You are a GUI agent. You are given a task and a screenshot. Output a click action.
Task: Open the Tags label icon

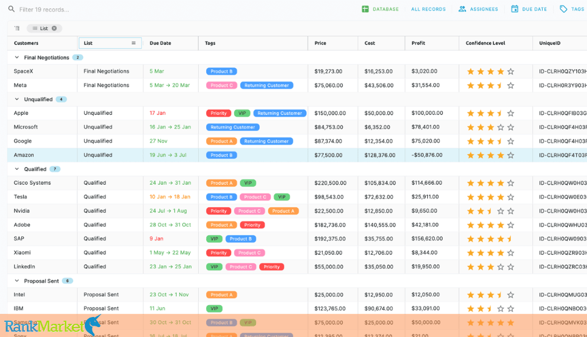(x=563, y=9)
